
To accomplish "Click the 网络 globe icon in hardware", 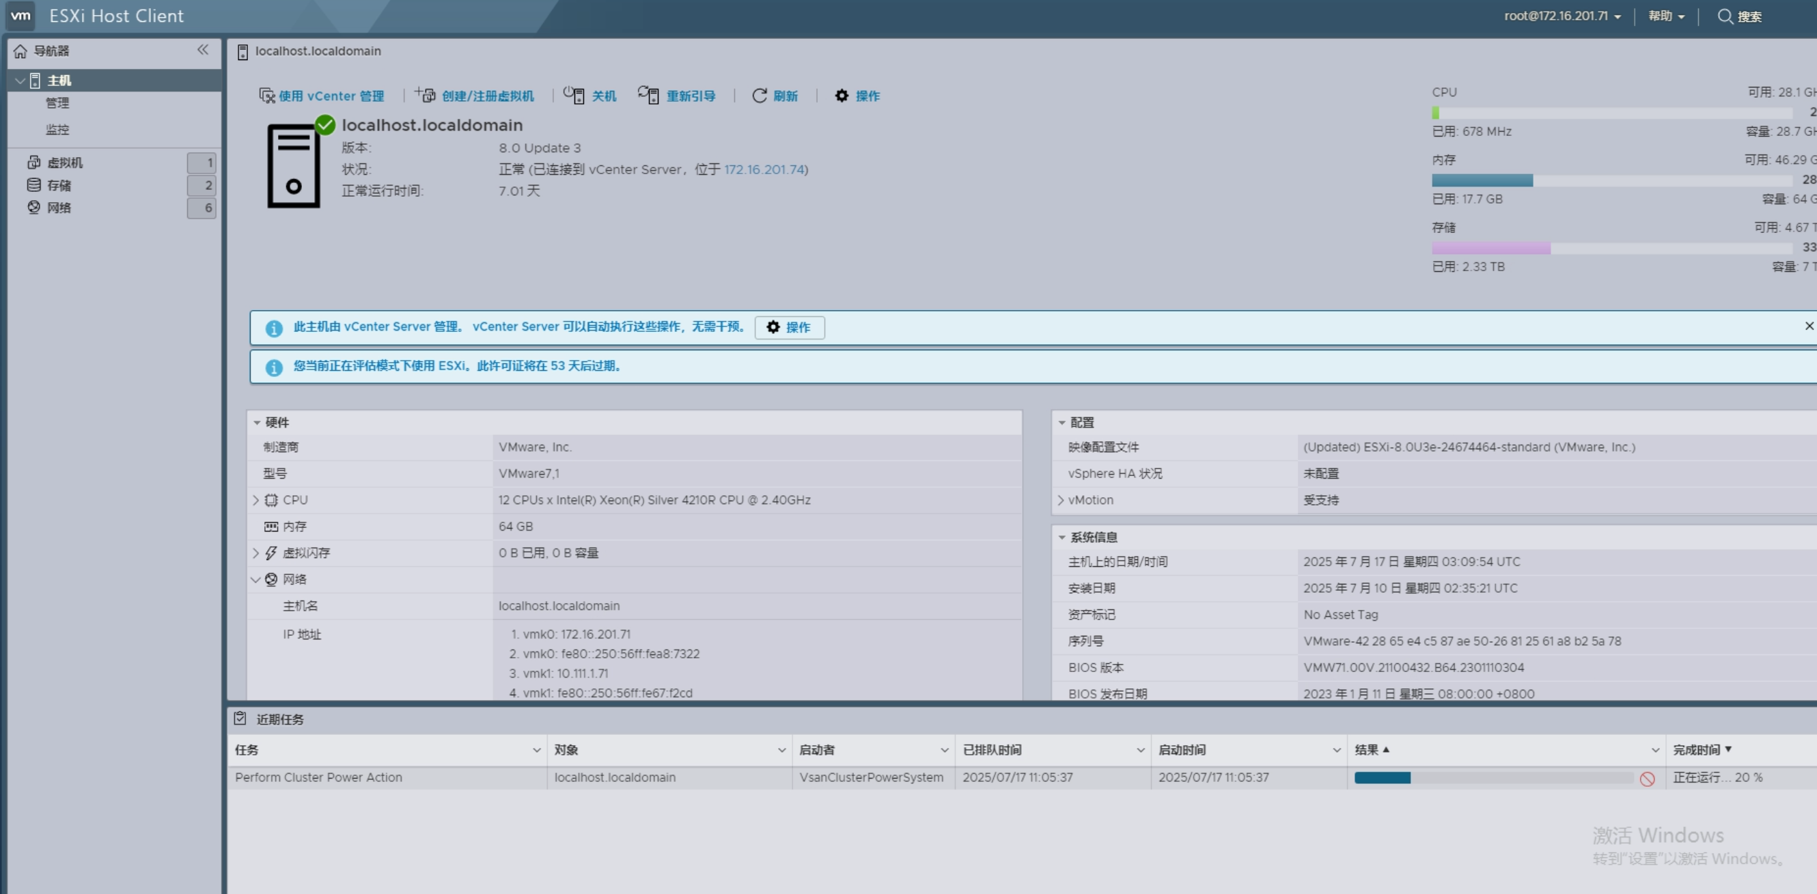I will click(271, 580).
